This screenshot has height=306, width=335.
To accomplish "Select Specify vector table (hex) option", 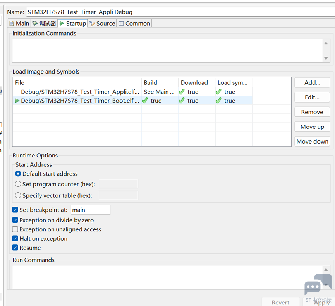I will 18,195.
